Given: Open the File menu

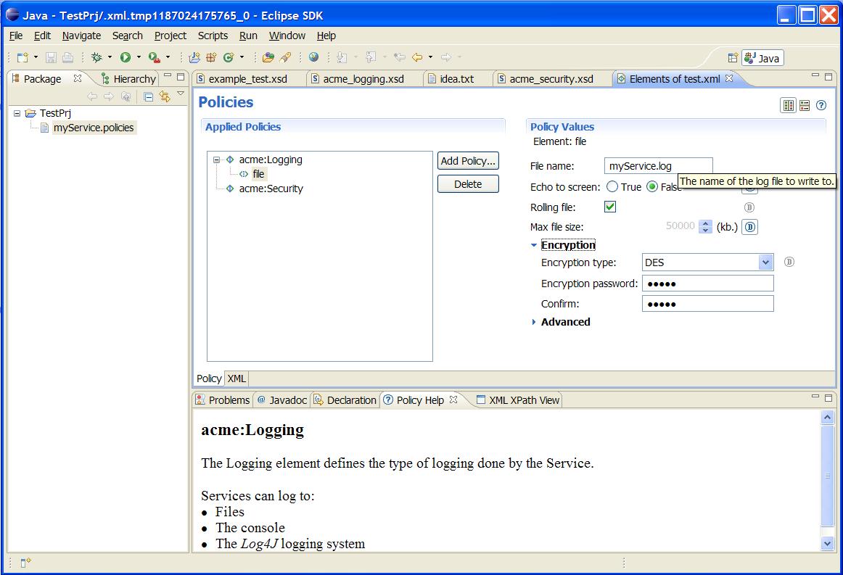Looking at the screenshot, I should tap(16, 36).
